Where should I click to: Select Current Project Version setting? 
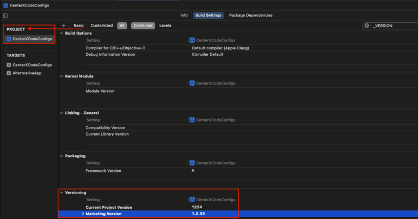(x=109, y=207)
